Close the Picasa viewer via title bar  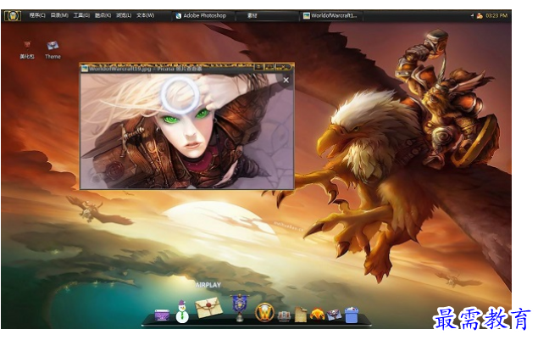click(x=283, y=67)
